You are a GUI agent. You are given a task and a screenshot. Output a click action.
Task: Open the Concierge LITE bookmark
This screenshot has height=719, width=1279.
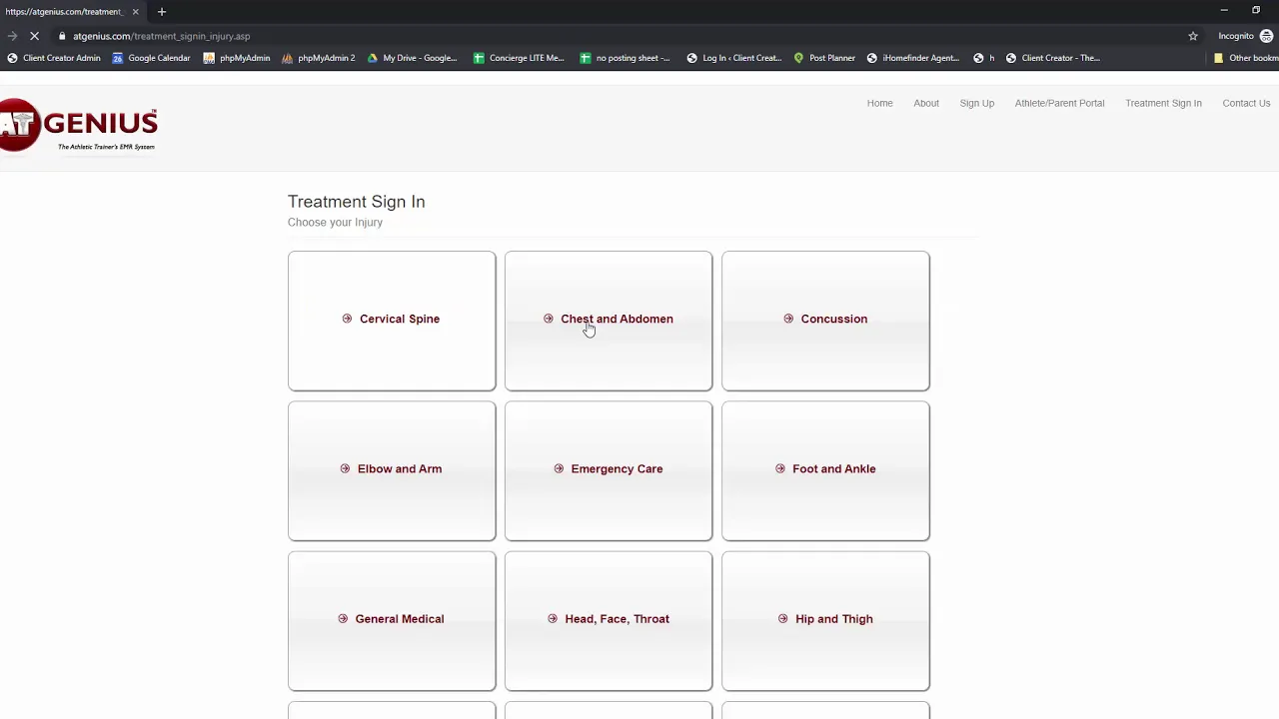pyautogui.click(x=519, y=58)
